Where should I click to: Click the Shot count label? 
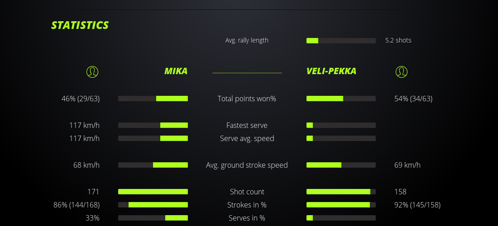247,192
